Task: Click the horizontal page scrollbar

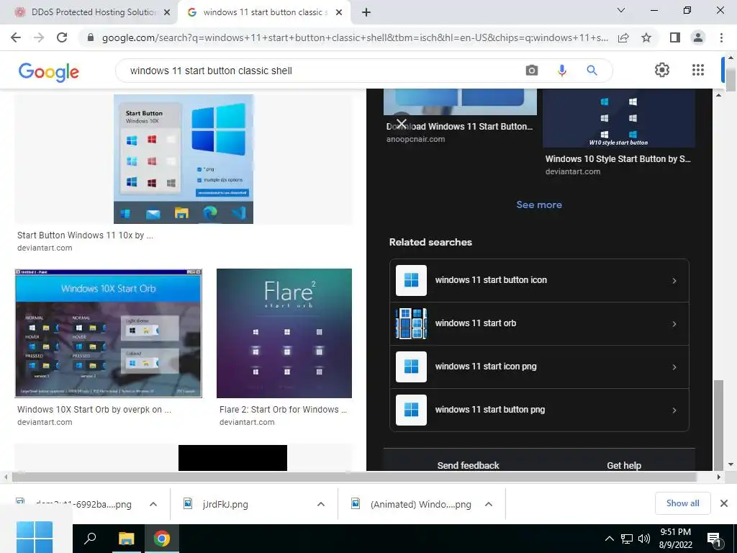Action: (354, 477)
